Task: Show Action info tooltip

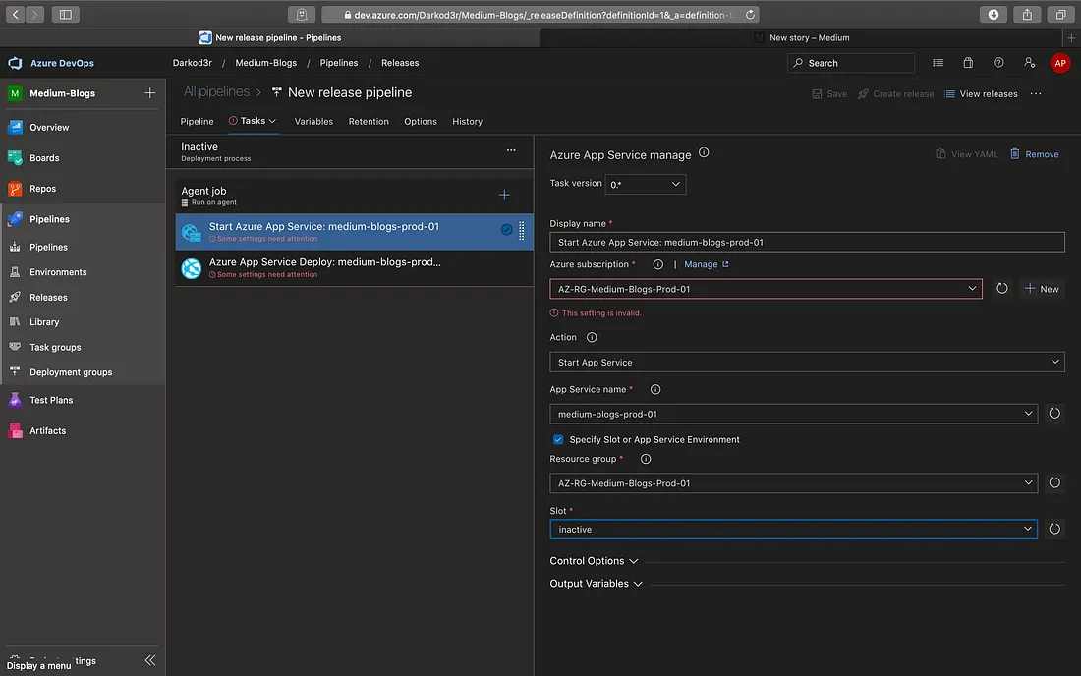Action: pyautogui.click(x=591, y=338)
